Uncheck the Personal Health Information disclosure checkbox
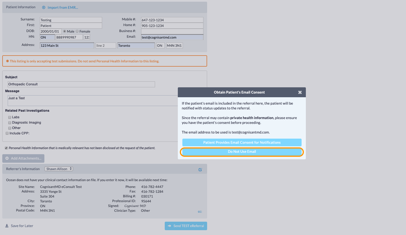Viewport: 406px width, 235px height. [6, 148]
